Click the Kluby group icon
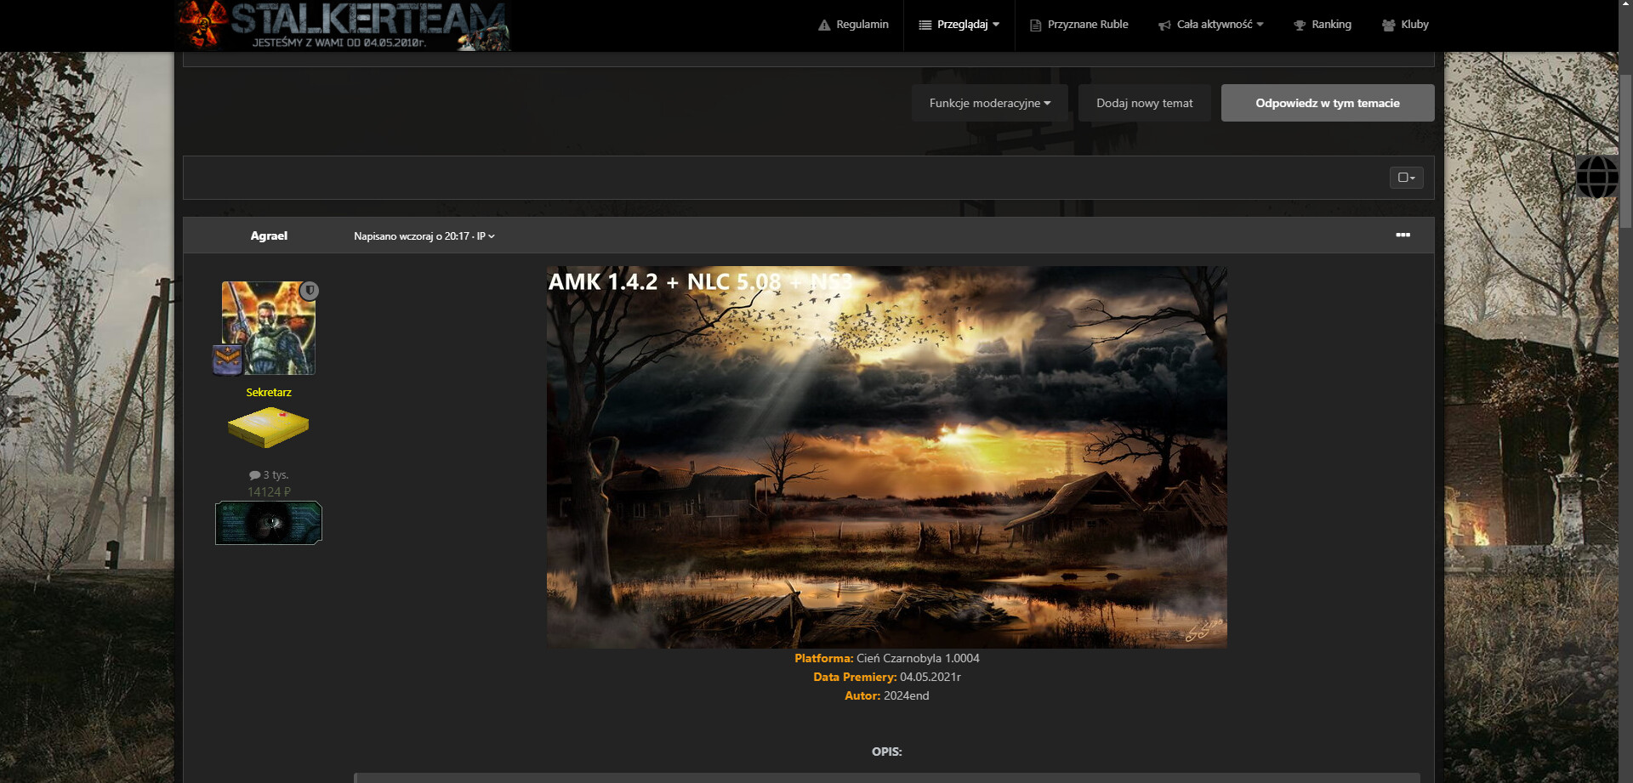Image resolution: width=1633 pixels, height=783 pixels. click(x=1389, y=26)
